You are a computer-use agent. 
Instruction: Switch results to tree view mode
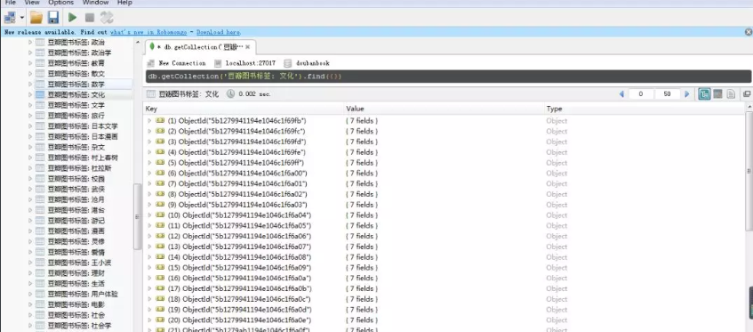tap(704, 94)
